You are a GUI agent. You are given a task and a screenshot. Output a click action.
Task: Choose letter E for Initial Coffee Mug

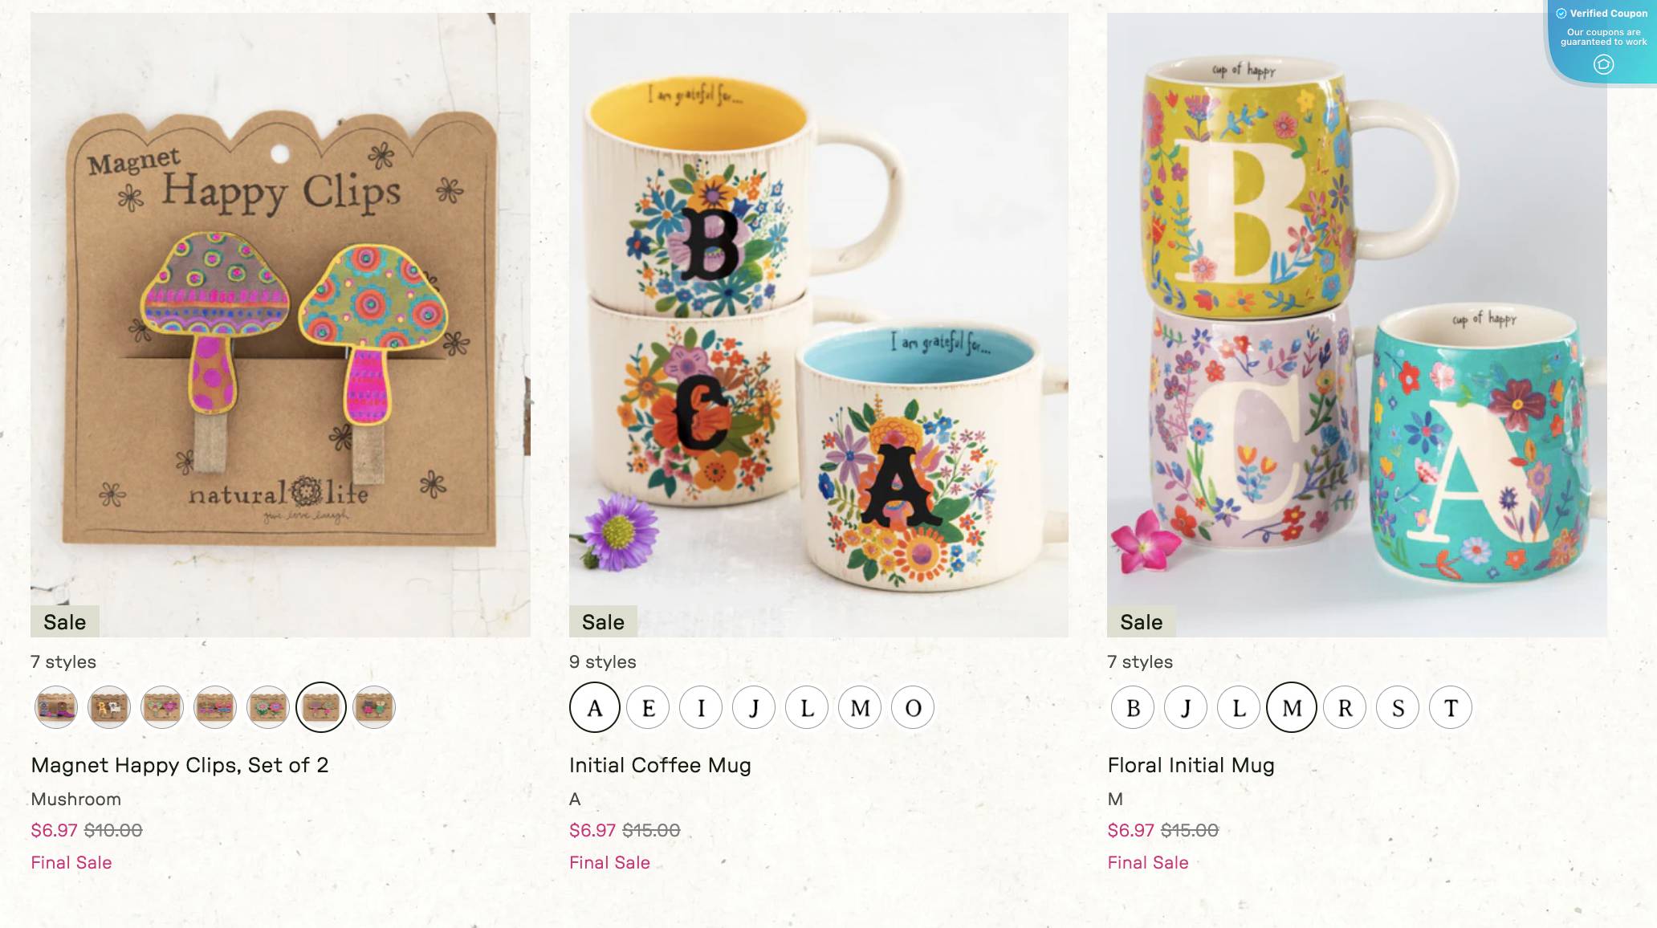pyautogui.click(x=648, y=707)
